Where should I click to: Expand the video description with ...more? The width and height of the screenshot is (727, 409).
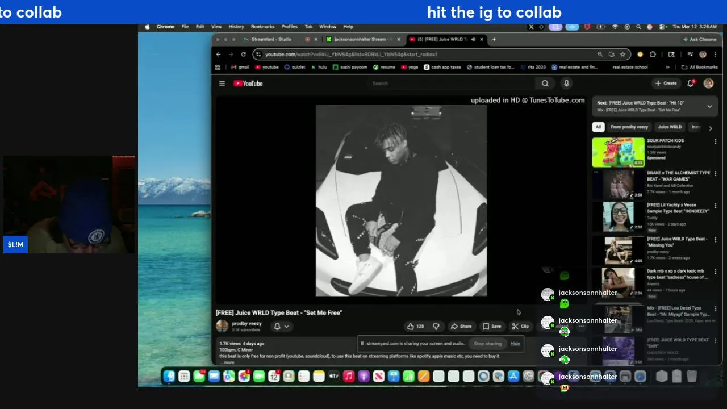pyautogui.click(x=228, y=362)
